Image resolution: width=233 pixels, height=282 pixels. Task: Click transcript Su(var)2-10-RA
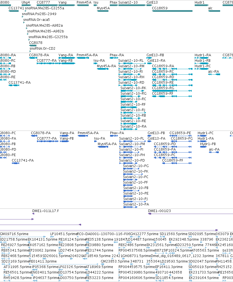(x=129, y=129)
